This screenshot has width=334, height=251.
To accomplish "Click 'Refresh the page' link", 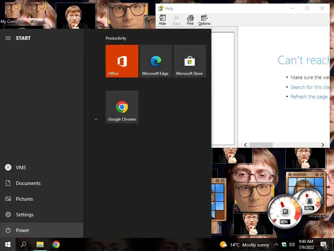I will pyautogui.click(x=309, y=97).
